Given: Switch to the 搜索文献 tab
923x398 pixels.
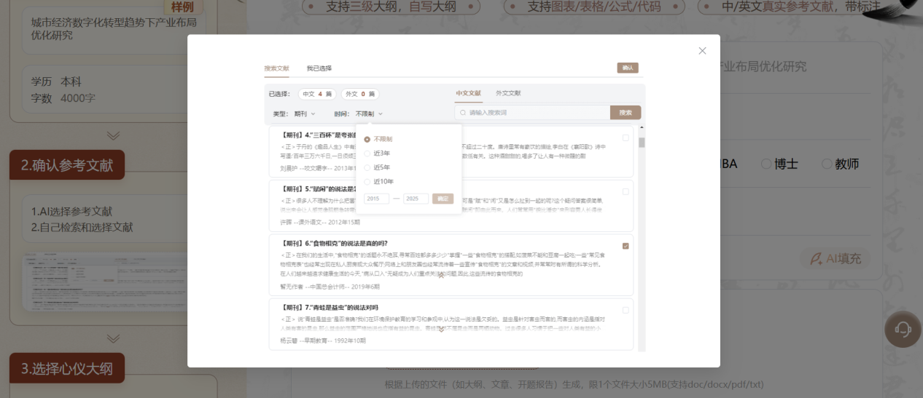Looking at the screenshot, I should (276, 68).
